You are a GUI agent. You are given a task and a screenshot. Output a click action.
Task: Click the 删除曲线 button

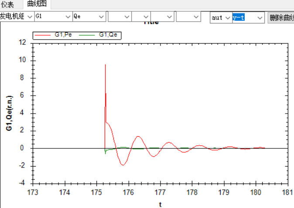(281, 18)
